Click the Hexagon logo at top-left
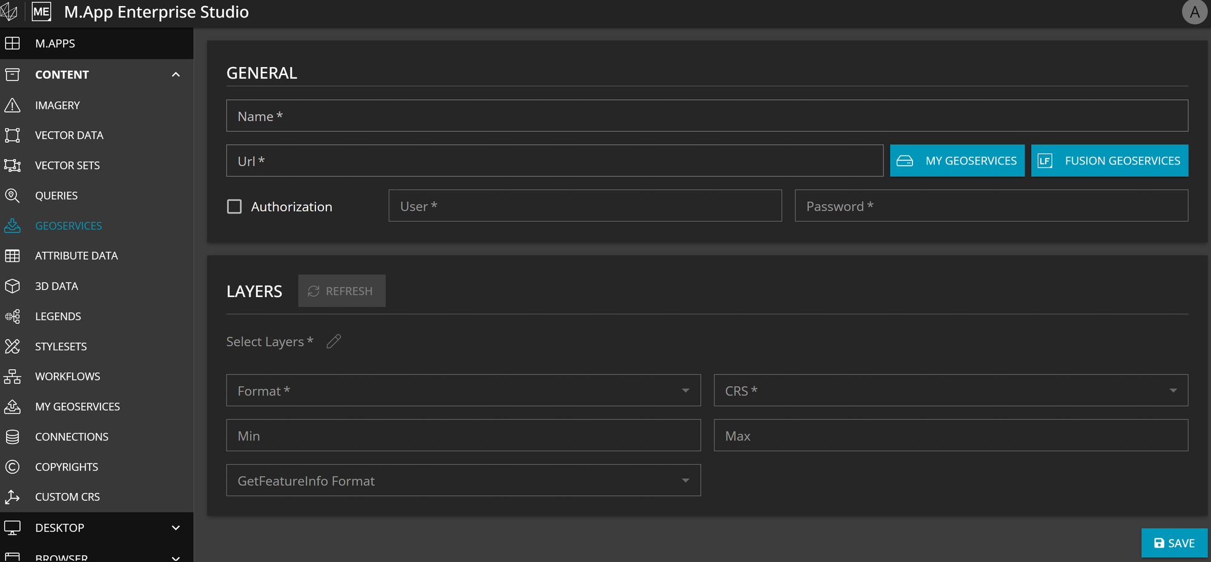Image resolution: width=1211 pixels, height=562 pixels. [x=9, y=12]
